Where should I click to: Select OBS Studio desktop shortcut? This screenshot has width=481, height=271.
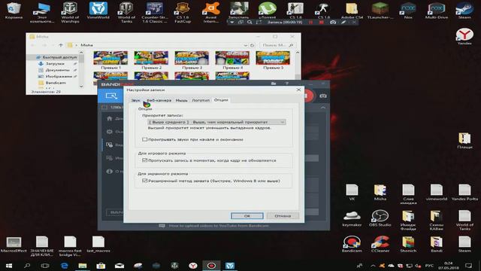tap(380, 218)
